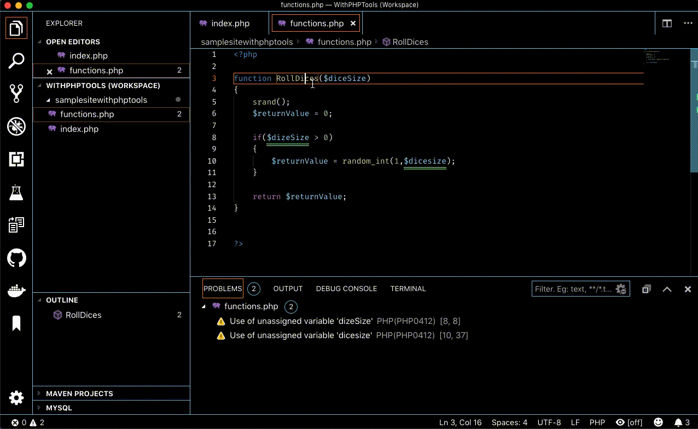
Task: Collapse the functions.php problems group
Action: click(x=204, y=306)
